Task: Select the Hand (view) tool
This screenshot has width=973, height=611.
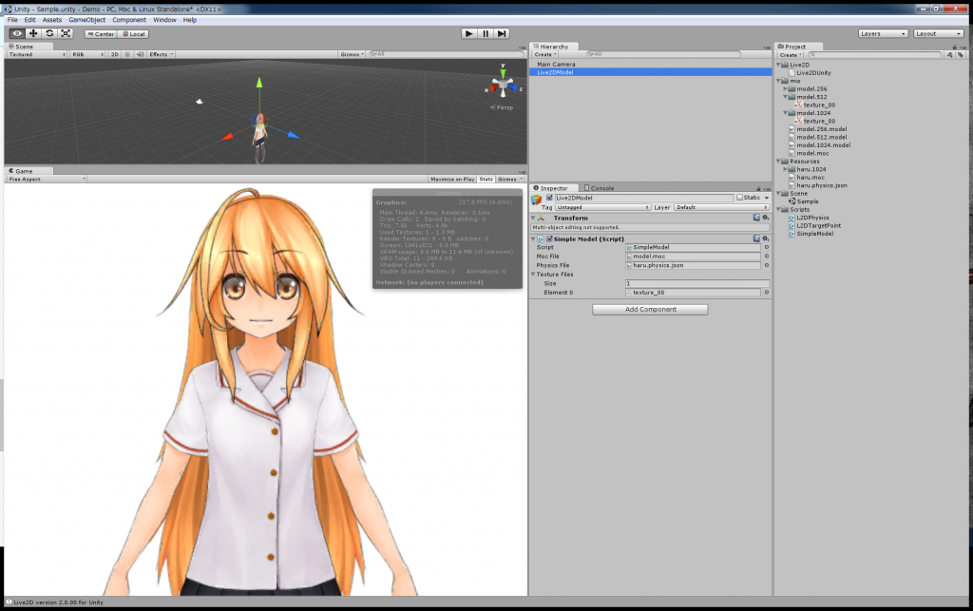Action: point(17,33)
